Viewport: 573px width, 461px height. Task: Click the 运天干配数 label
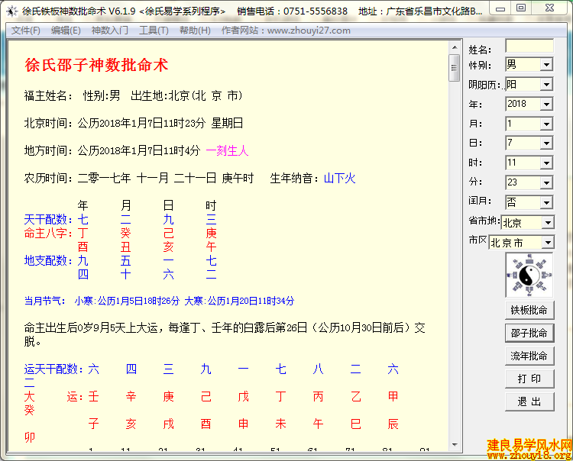tap(53, 369)
